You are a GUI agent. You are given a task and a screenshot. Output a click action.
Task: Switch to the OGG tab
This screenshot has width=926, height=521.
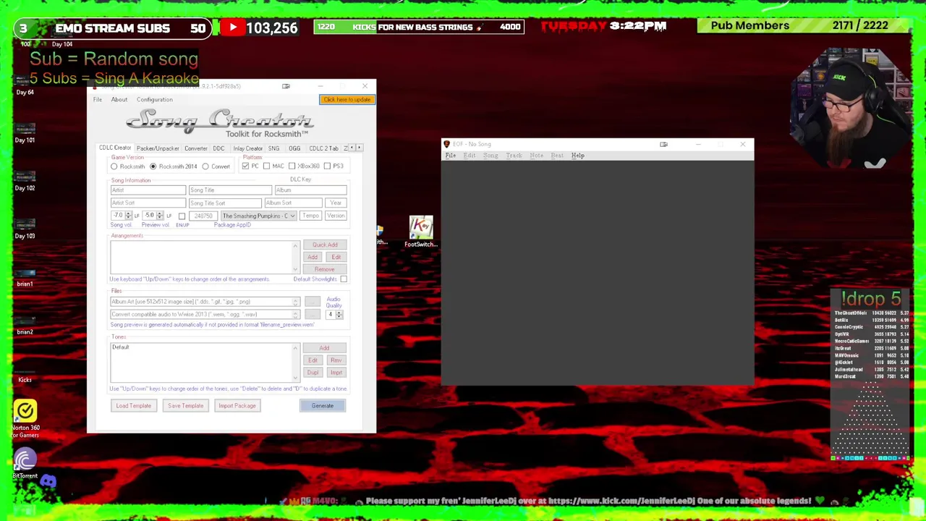tap(294, 148)
